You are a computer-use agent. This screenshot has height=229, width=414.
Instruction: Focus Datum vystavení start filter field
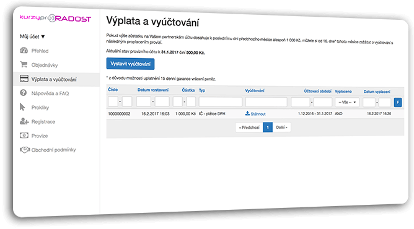click(143, 102)
